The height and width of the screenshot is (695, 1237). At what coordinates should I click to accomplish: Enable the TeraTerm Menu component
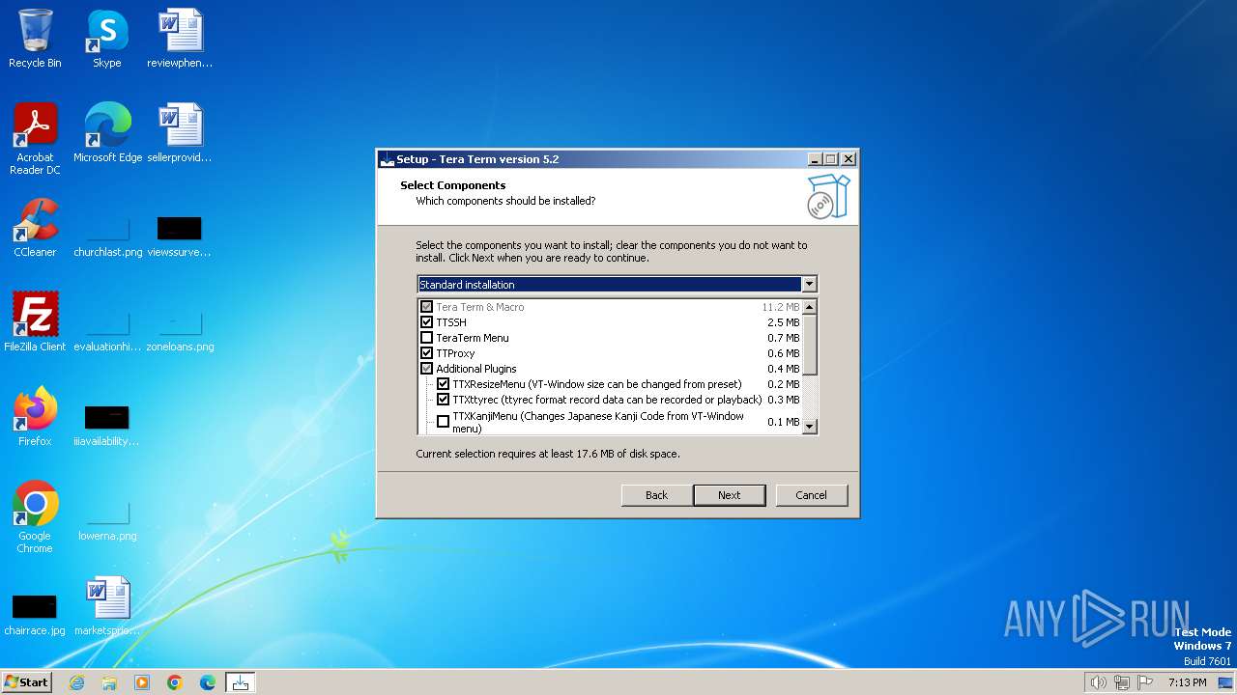coord(426,338)
